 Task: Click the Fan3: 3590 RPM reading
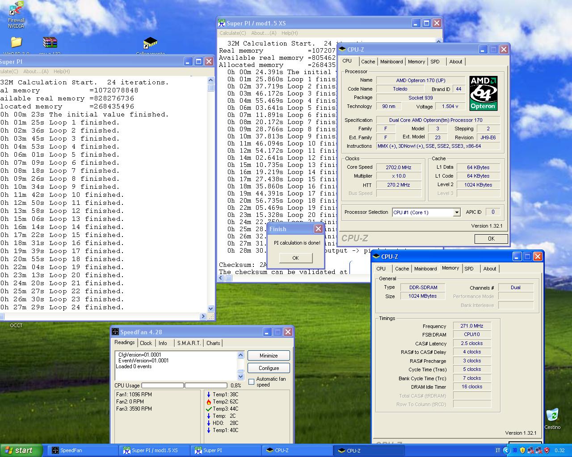coord(134,409)
